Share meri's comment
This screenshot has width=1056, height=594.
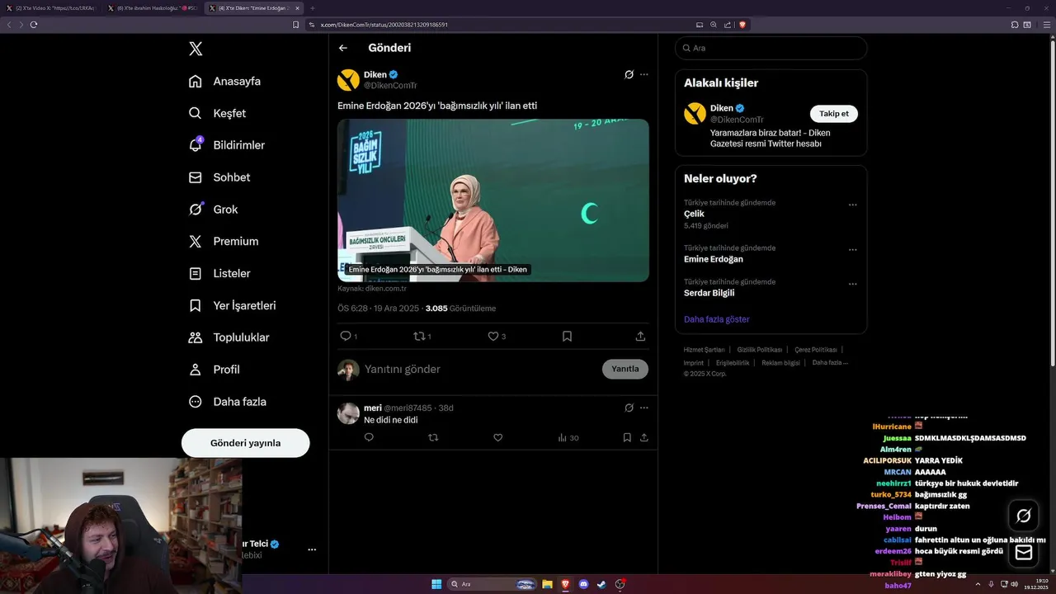[644, 438]
